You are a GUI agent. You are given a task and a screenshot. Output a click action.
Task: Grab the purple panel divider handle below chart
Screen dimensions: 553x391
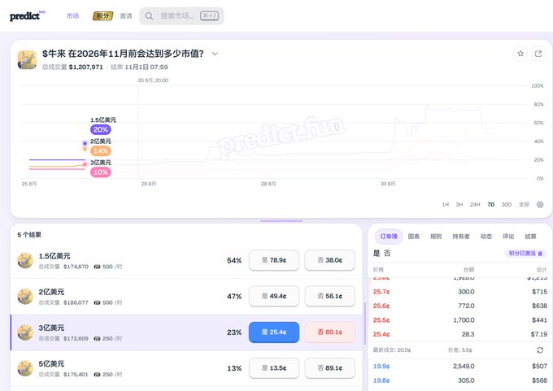[281, 221]
